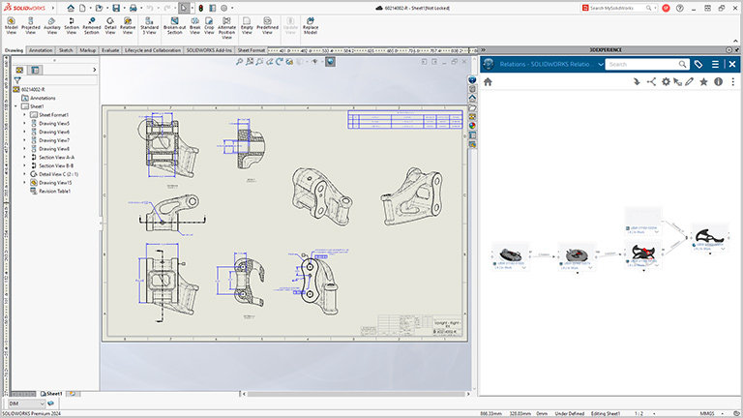Mark item with the star favorite icon
This screenshot has width=743, height=418.
[703, 82]
